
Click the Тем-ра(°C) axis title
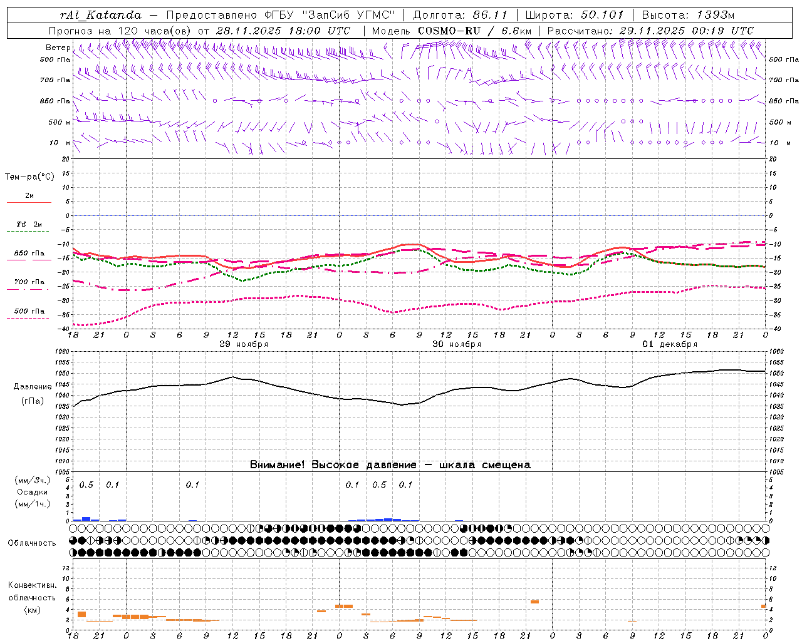click(x=29, y=177)
